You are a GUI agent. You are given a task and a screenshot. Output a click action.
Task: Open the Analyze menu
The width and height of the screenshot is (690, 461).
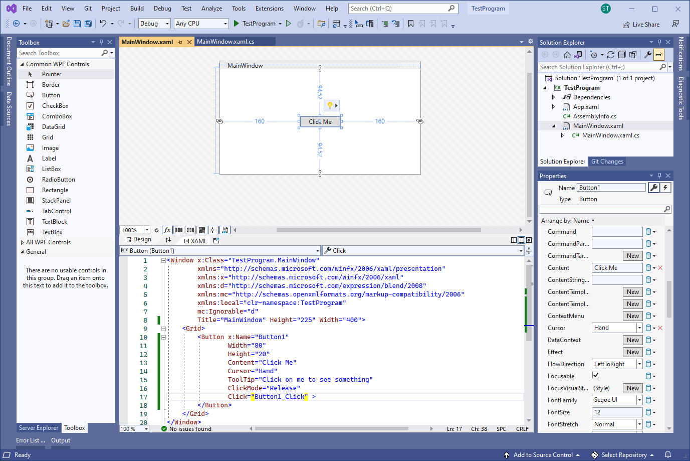click(211, 9)
